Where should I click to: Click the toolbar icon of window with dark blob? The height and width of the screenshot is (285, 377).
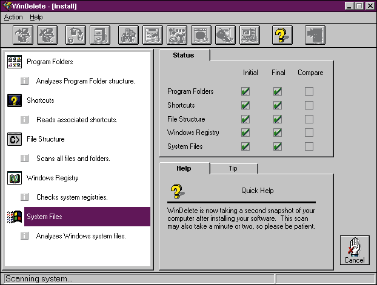(x=201, y=35)
